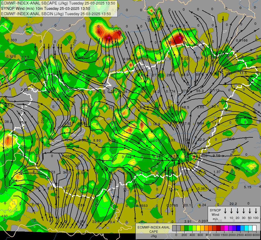Click the 6000 tick label on CAPE scale
This screenshot has height=240, width=261.
click(256, 235)
